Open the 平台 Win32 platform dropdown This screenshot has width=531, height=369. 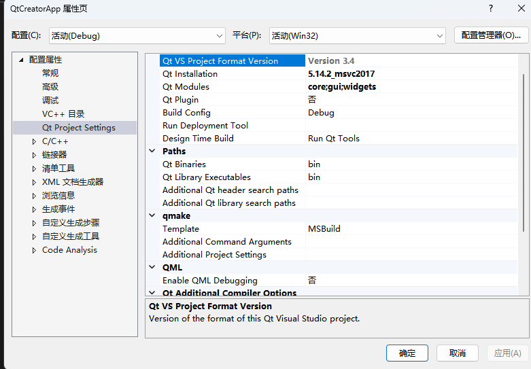point(357,35)
